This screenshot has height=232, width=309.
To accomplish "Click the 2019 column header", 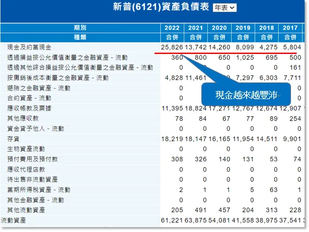I will [243, 28].
